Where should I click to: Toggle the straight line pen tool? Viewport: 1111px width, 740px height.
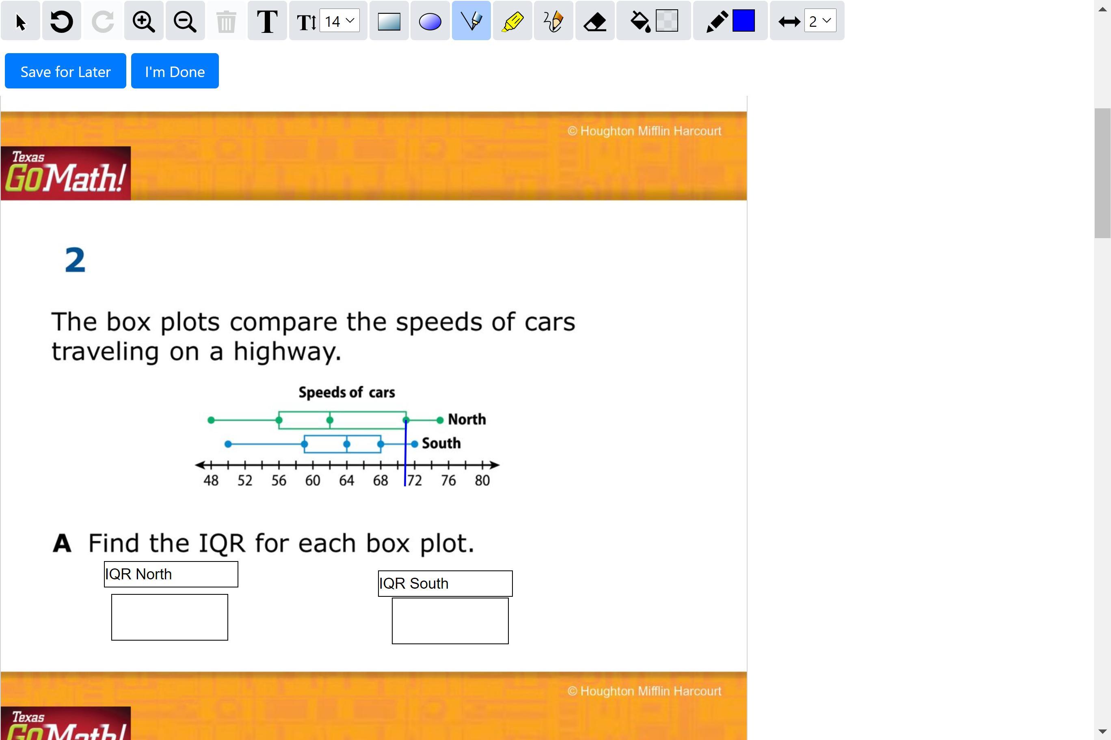[471, 21]
